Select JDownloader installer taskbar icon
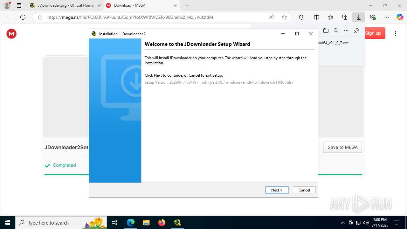This screenshot has height=229, width=407. [x=177, y=223]
